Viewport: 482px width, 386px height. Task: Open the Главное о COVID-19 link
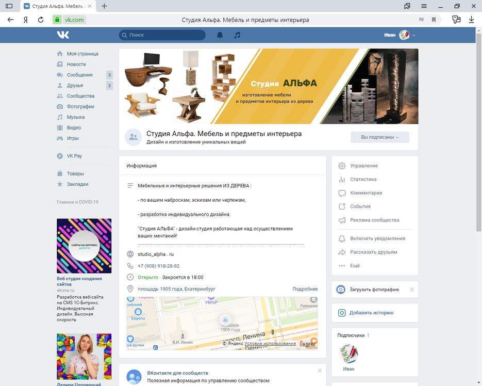[x=77, y=202]
